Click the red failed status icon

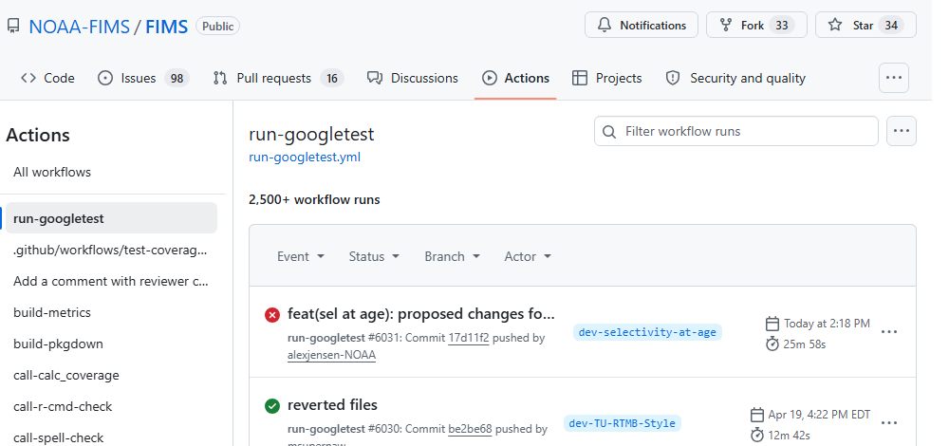click(272, 314)
